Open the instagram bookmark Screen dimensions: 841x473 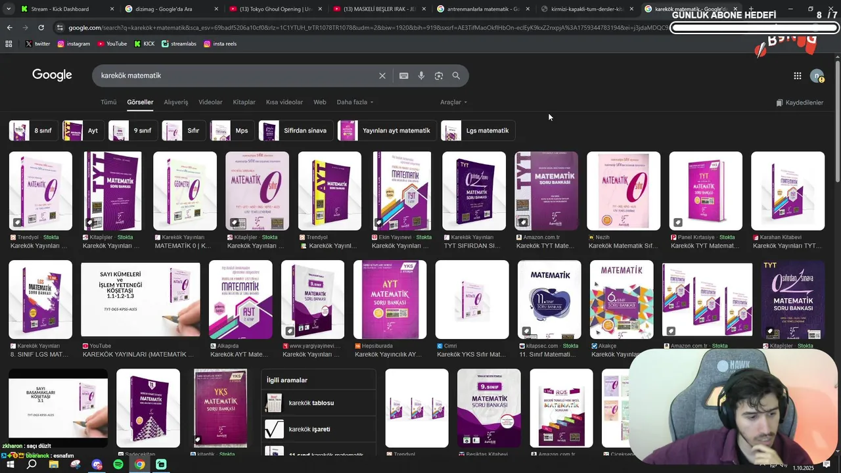pyautogui.click(x=74, y=43)
